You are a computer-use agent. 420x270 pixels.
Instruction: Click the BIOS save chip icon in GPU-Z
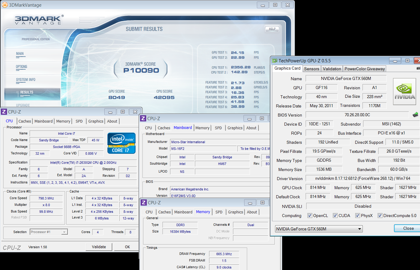415,115
